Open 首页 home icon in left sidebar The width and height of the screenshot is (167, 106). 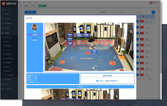(x=6, y=9)
